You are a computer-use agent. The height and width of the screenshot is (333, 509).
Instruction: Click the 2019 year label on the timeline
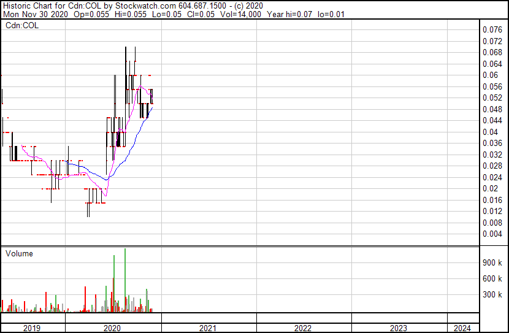pos(32,328)
